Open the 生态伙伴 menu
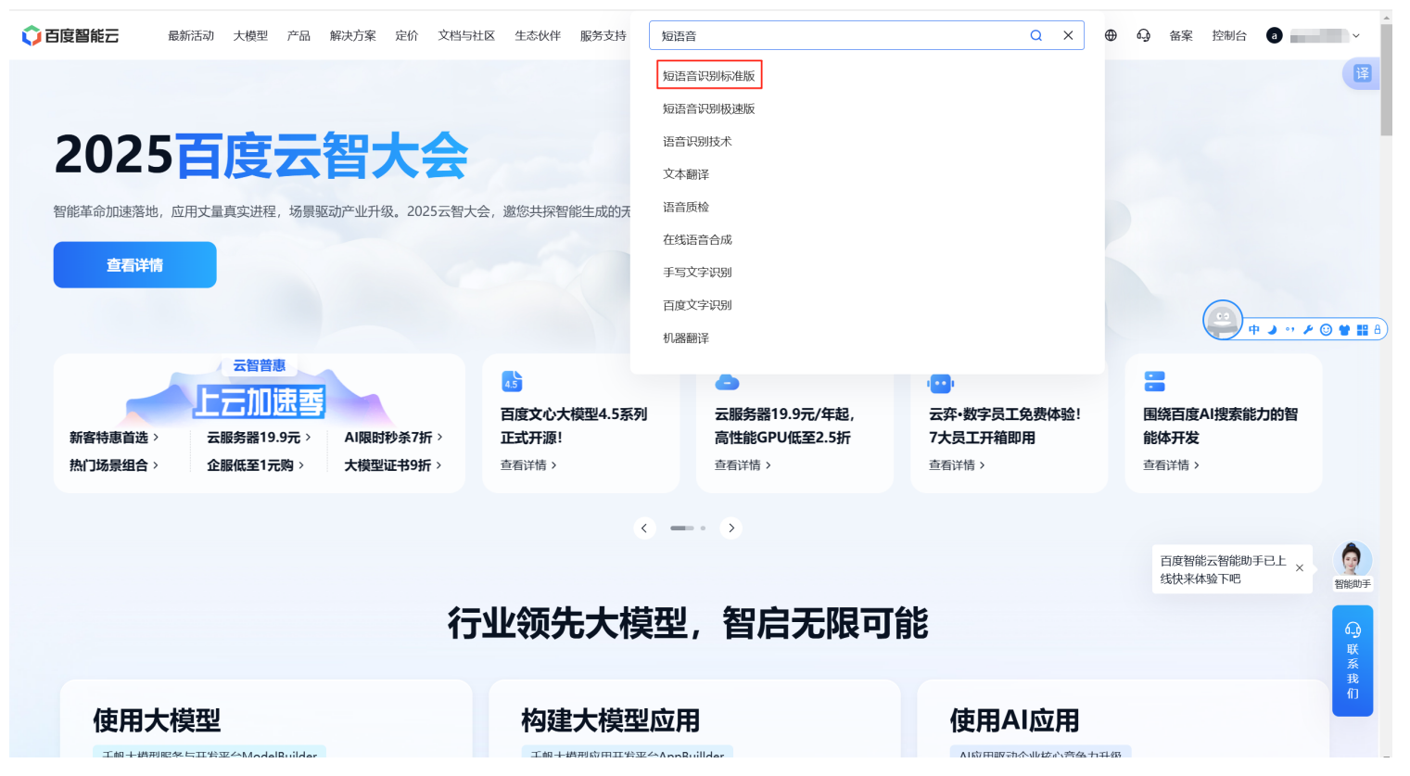The height and width of the screenshot is (776, 1410). pyautogui.click(x=538, y=35)
